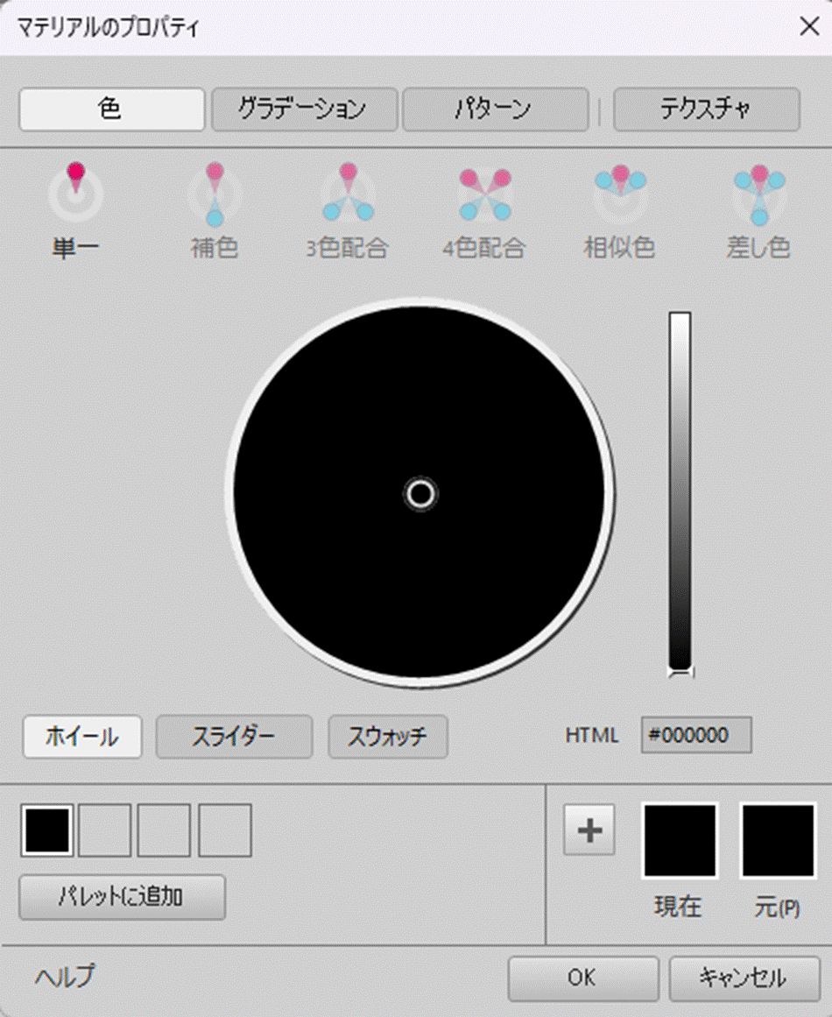The image size is (832, 1017).
Task: Open the パターン tab
Action: click(496, 109)
